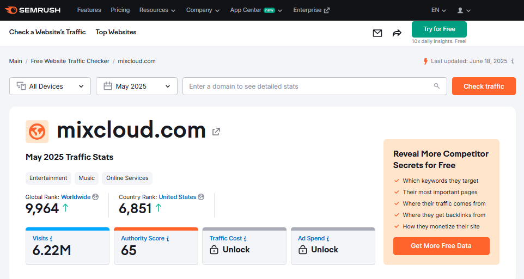Select the Music category tag

point(87,178)
